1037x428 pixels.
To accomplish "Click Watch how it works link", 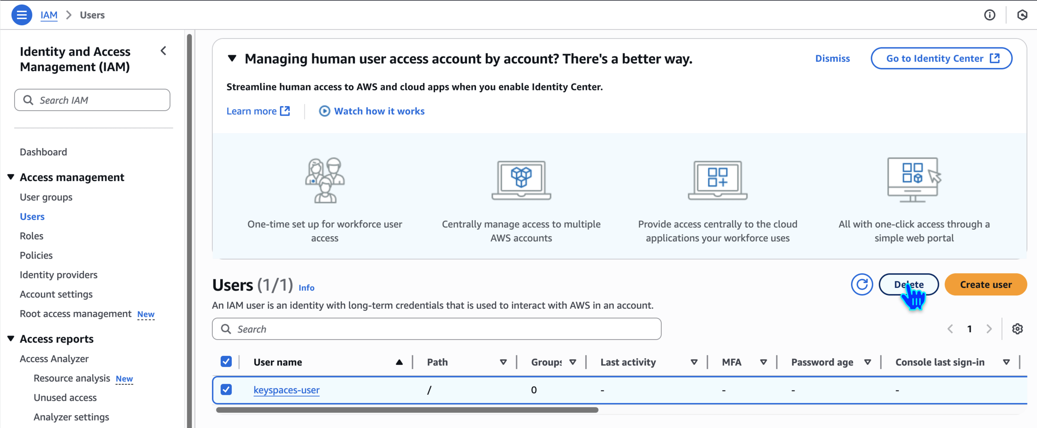I will pos(372,111).
